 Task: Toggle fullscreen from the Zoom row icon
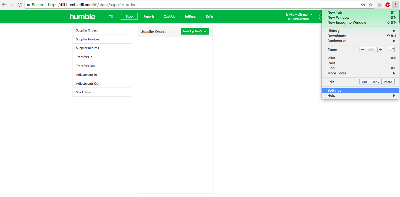point(392,50)
